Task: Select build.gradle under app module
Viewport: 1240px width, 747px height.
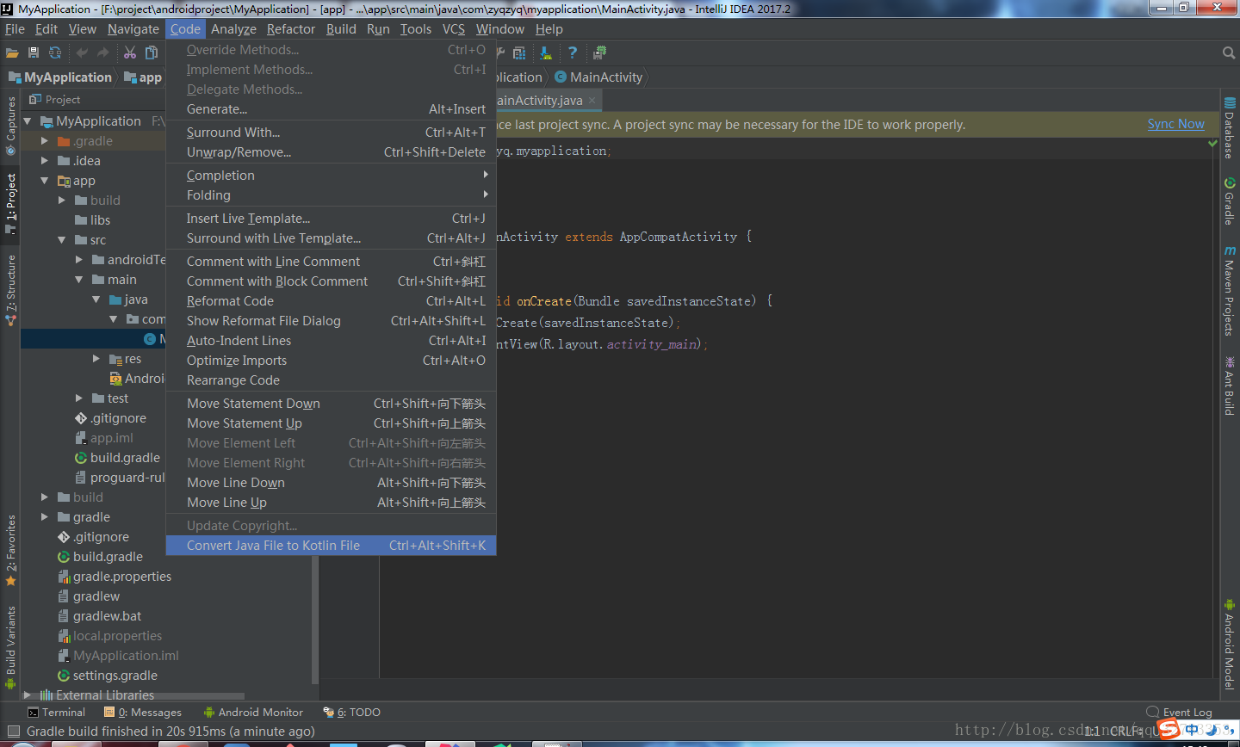Action: click(117, 458)
